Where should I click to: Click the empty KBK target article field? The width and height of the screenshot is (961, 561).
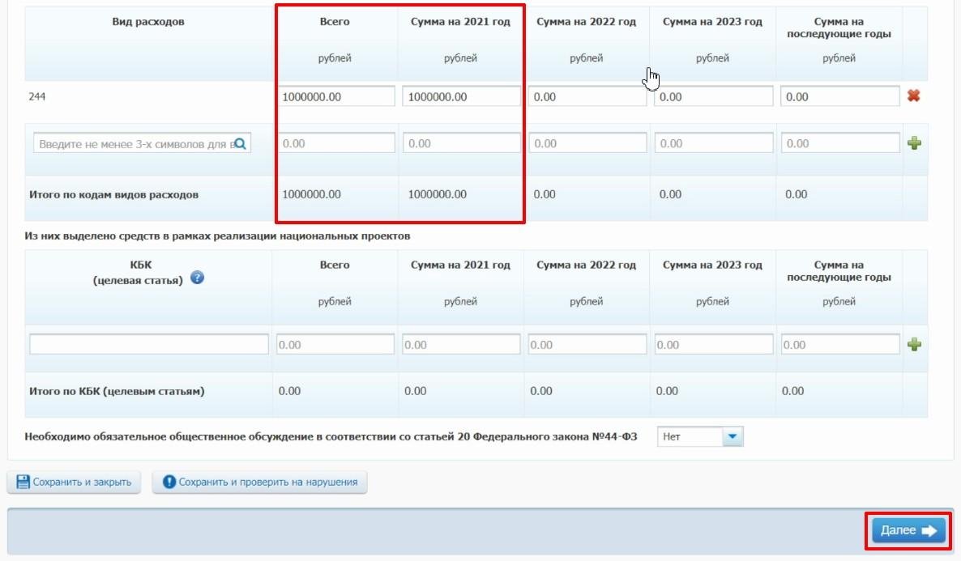coord(149,345)
